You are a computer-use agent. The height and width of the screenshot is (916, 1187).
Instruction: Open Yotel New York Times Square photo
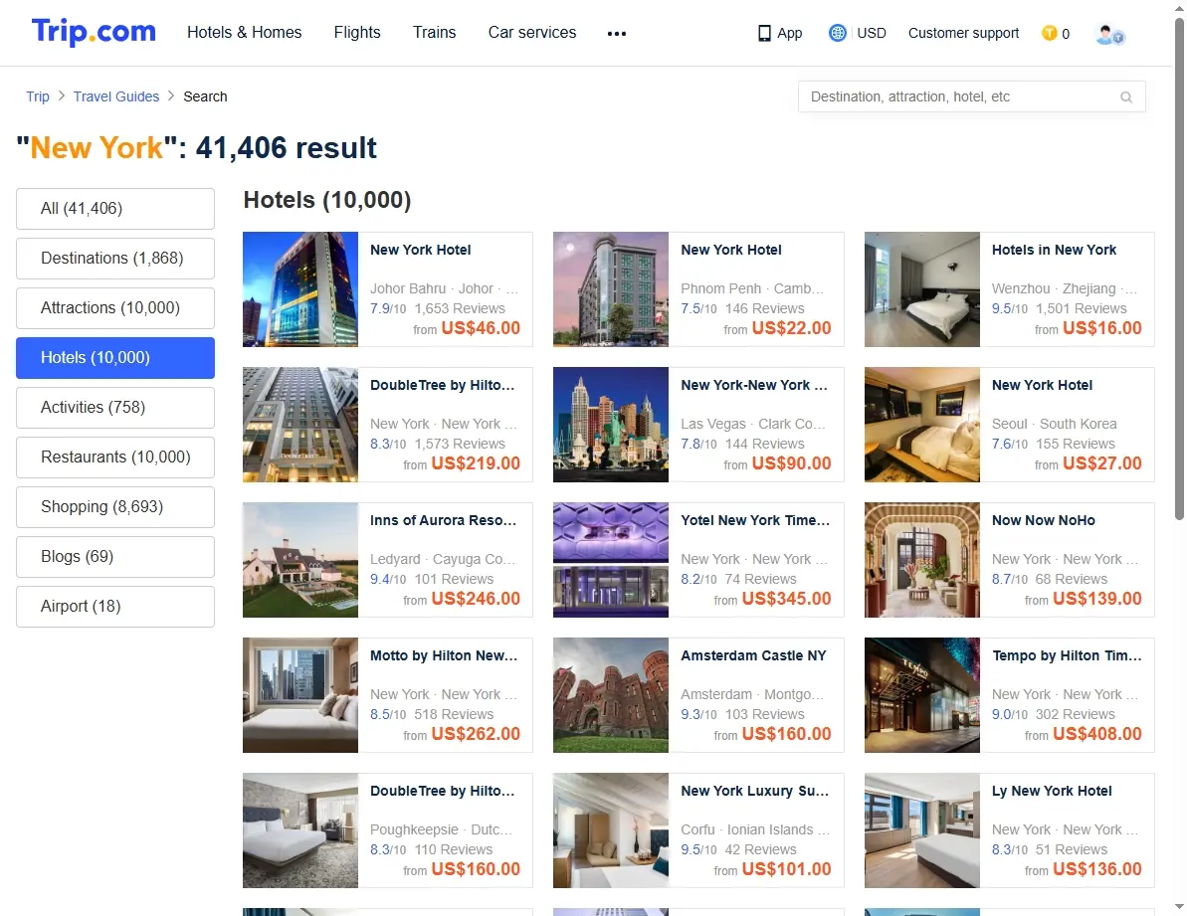tap(611, 560)
